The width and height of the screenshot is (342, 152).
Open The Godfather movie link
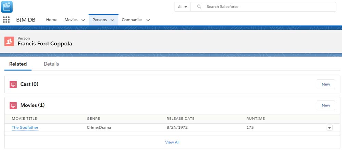(x=25, y=127)
